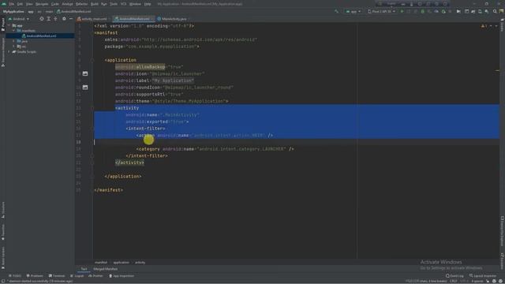The image size is (505, 284).
Task: Click the Make Project hammer icon
Action: point(337,11)
